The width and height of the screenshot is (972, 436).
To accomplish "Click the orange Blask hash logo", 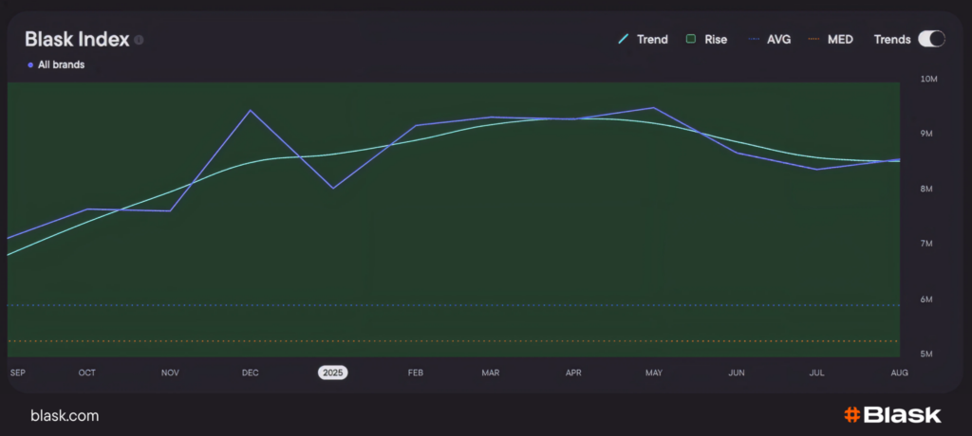I will point(851,415).
